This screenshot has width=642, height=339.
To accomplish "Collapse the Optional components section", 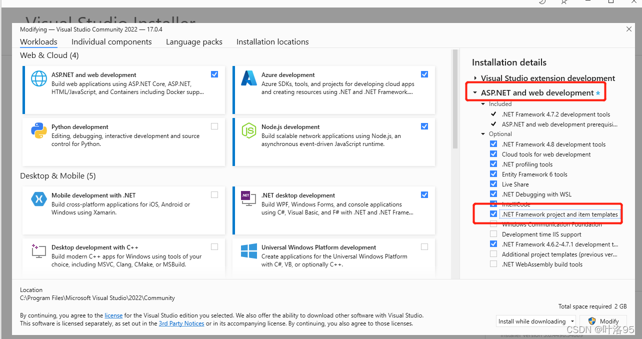I will coord(483,134).
